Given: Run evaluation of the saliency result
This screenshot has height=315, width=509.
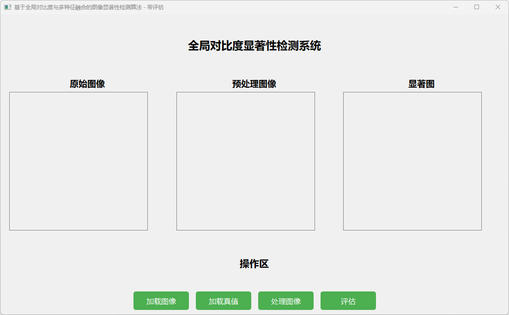Looking at the screenshot, I should coord(348,301).
